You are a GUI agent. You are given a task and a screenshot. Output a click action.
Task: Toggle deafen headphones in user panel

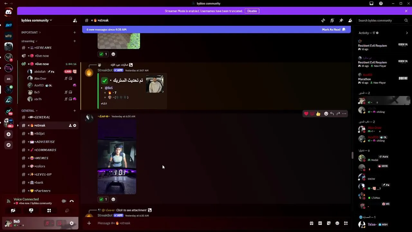point(60,223)
